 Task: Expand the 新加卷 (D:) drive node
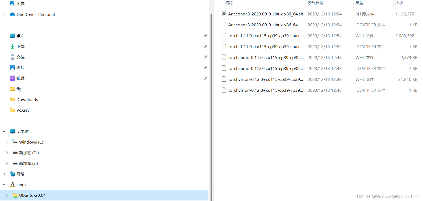(x=7, y=153)
